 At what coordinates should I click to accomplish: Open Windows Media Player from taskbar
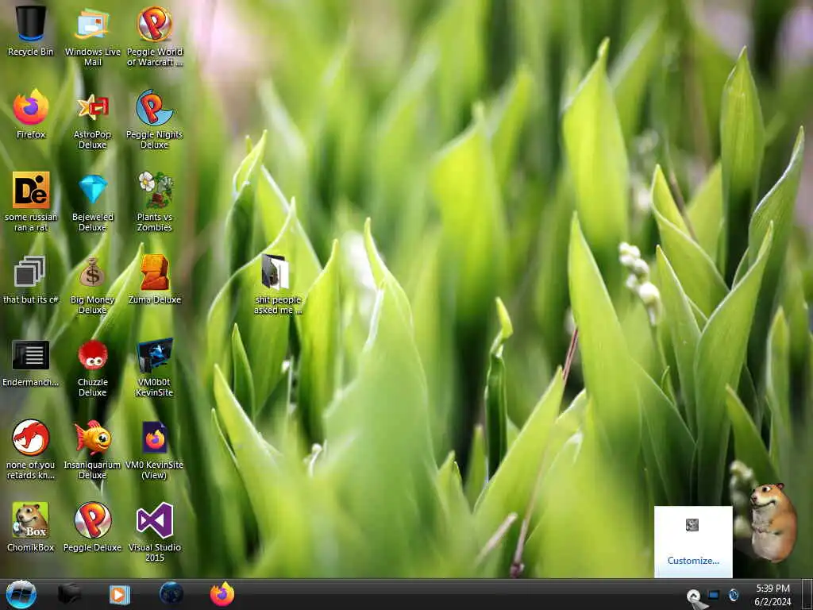(120, 594)
